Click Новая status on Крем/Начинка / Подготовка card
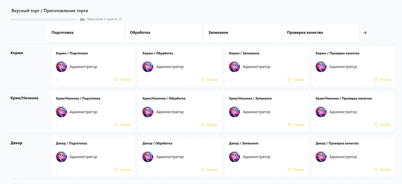Viewport: 402px width, 184px height. [x=125, y=125]
